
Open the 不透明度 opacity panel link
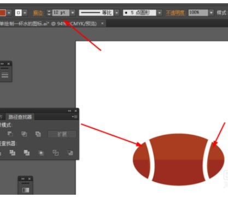click(175, 13)
